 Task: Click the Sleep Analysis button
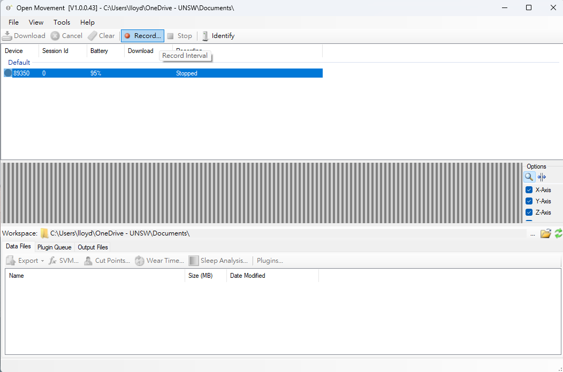[218, 261]
